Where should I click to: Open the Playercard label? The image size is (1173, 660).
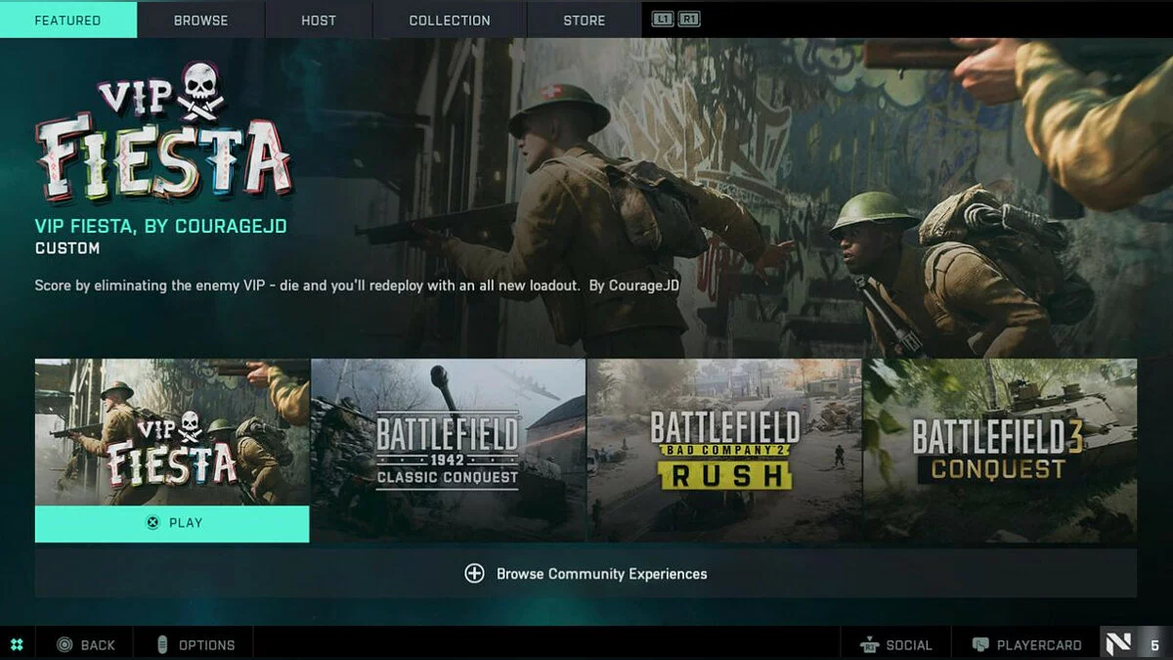point(1039,645)
